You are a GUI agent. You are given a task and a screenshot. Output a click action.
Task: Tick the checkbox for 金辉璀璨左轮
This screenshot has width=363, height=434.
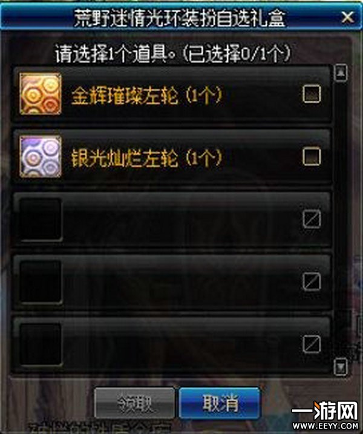click(x=312, y=94)
